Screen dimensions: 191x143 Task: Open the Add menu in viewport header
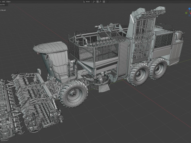pyautogui.click(x=4, y=2)
